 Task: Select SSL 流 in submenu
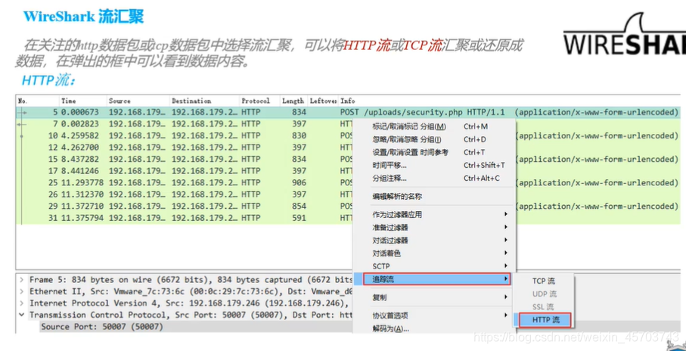pyautogui.click(x=544, y=307)
